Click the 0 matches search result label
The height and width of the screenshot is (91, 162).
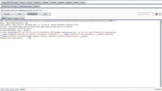coord(158,89)
